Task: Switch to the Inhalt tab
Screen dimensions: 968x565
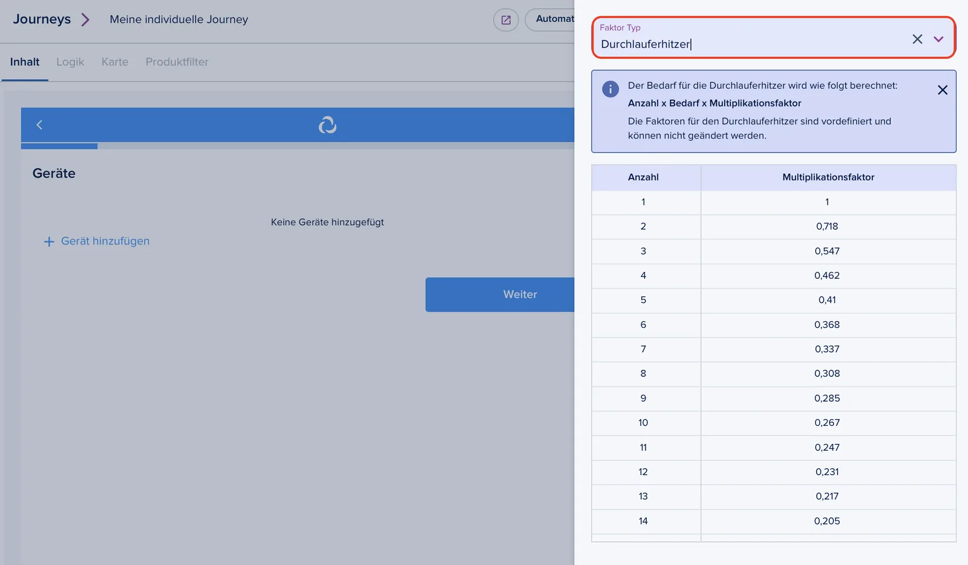Action: 25,62
